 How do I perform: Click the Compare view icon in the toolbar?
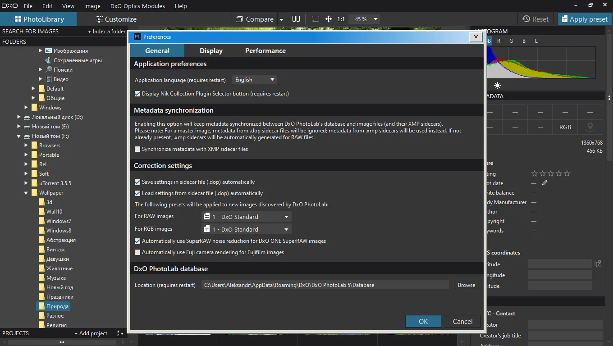point(239,19)
